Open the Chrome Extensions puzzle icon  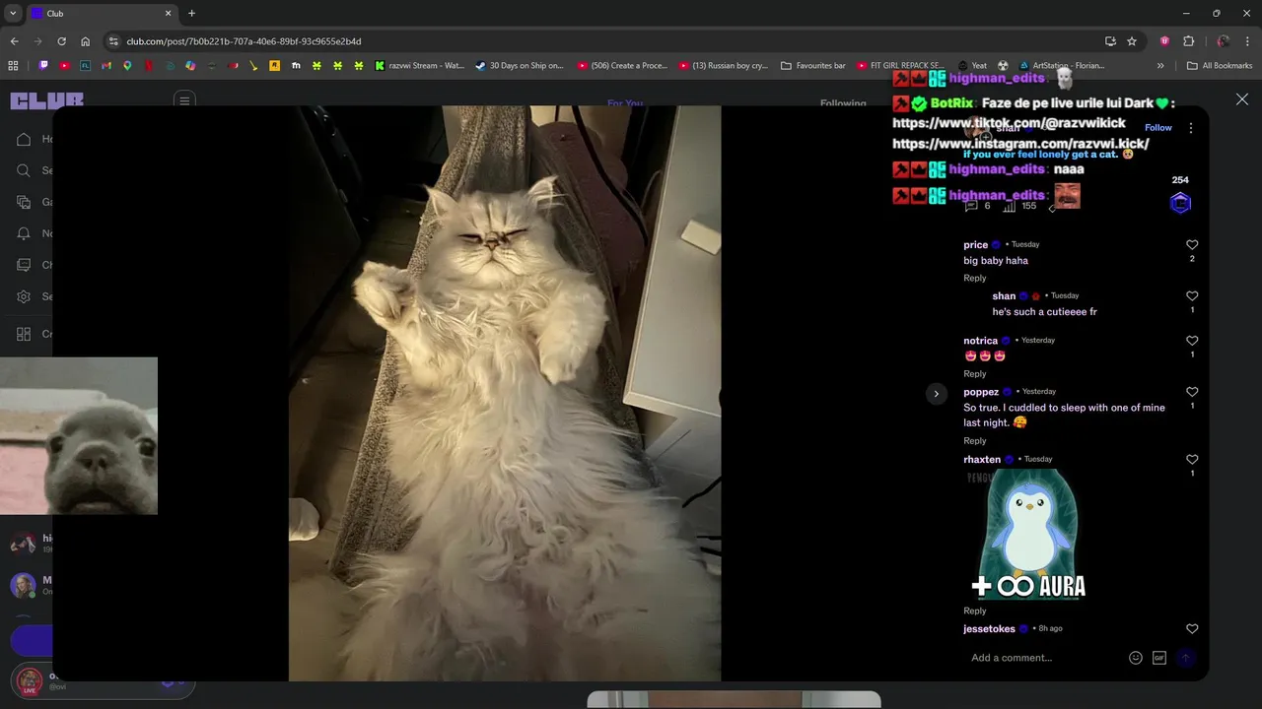(x=1188, y=41)
